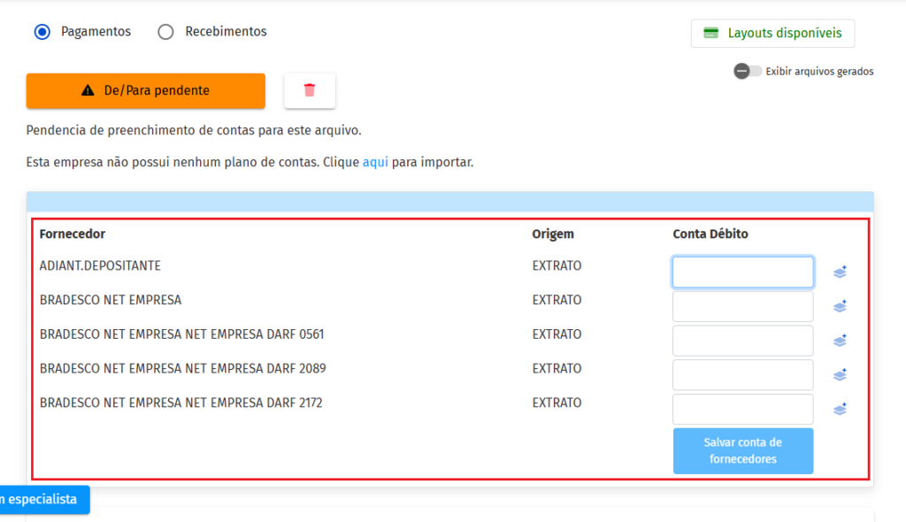Click the Fornecedor column header
Viewport: 906px width, 522px height.
coord(73,234)
